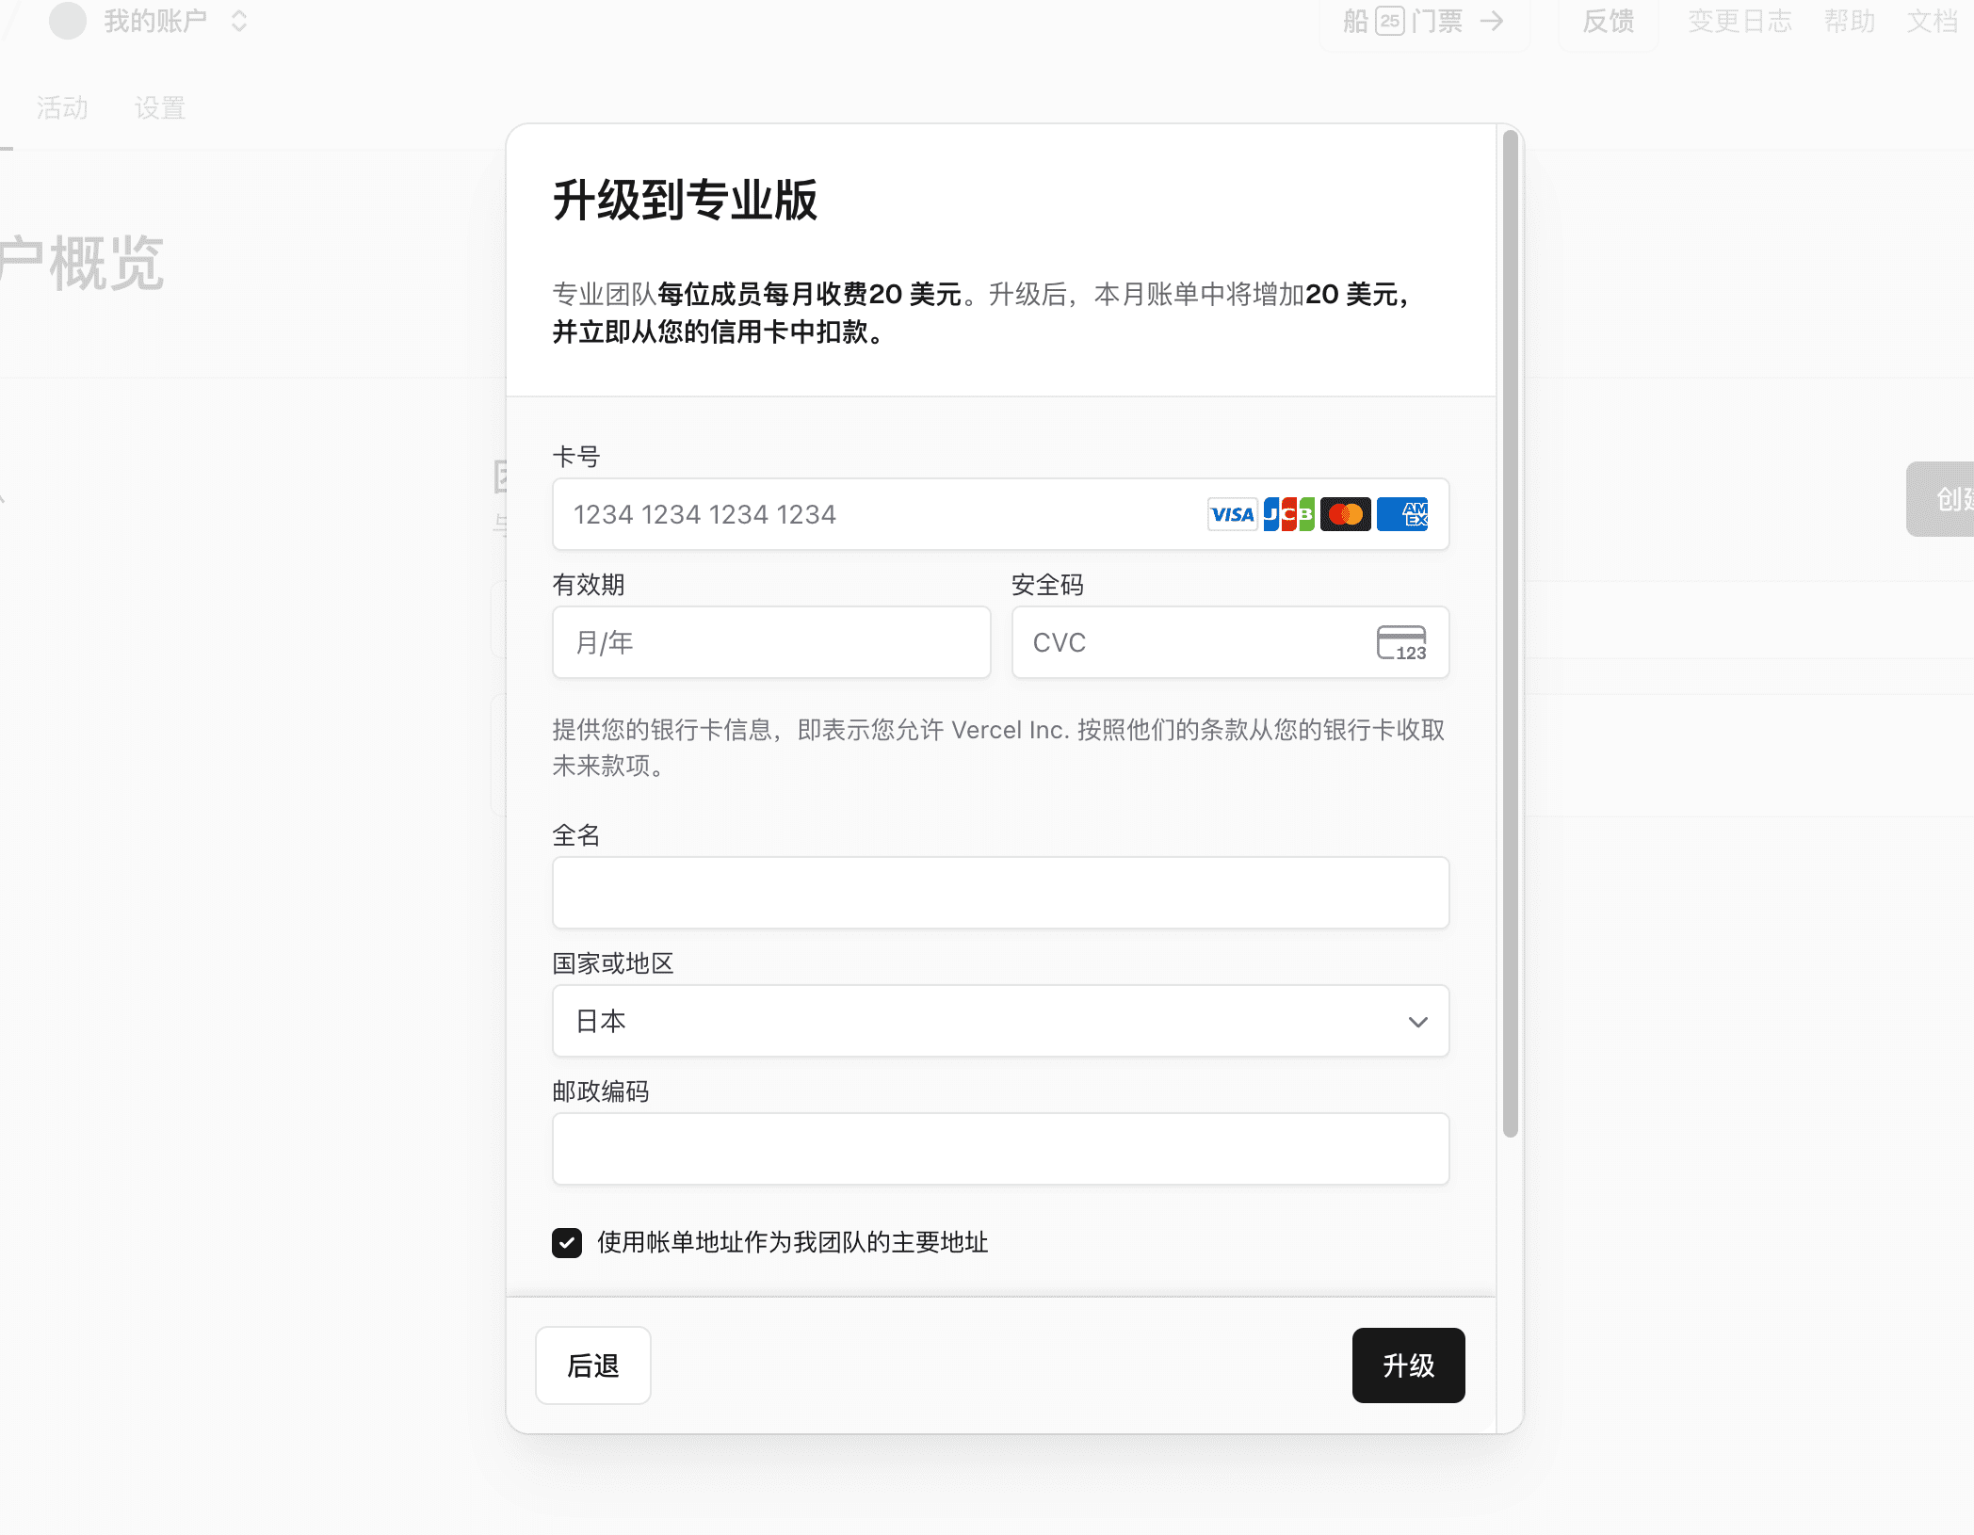Screen dimensions: 1974x1535
Task: Click the arrow next to 门票
Action: pyautogui.click(x=1492, y=21)
